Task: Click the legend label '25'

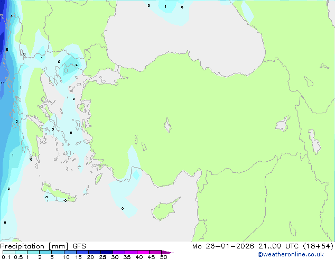Action: pyautogui.click(x=103, y=257)
